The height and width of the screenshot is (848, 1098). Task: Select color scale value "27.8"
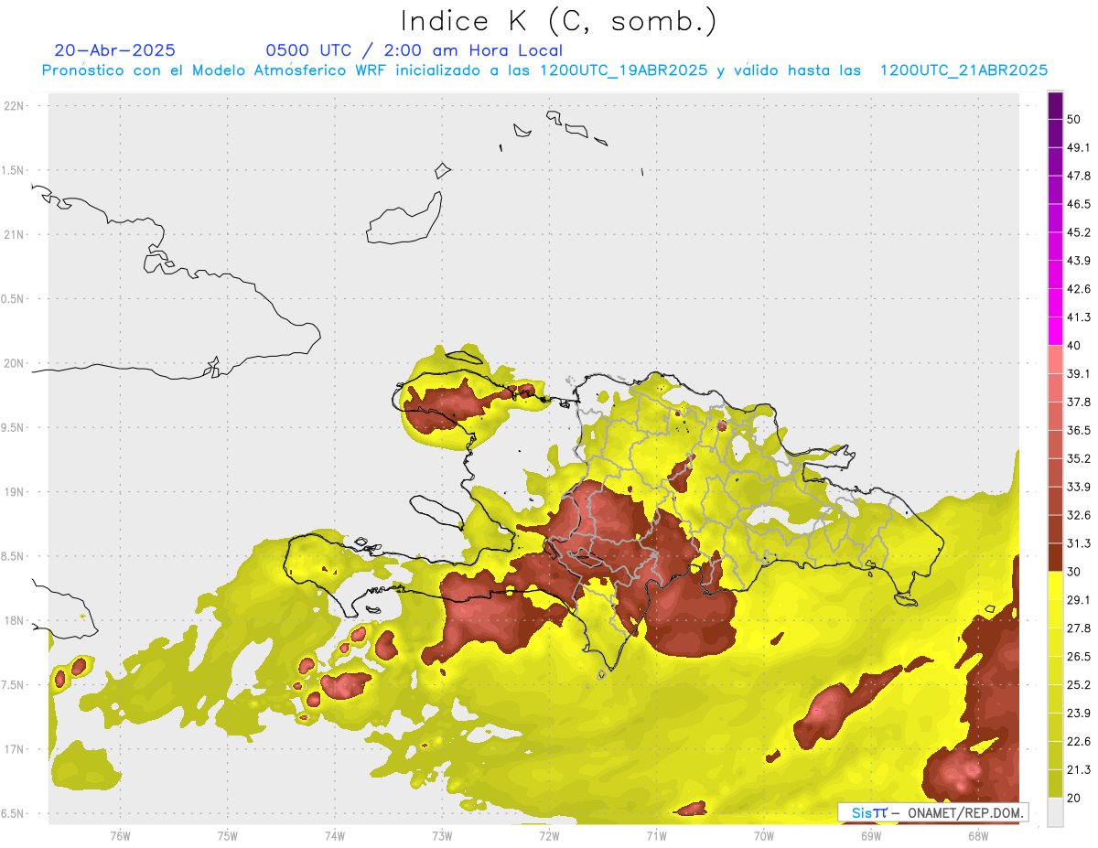[x=1079, y=628]
